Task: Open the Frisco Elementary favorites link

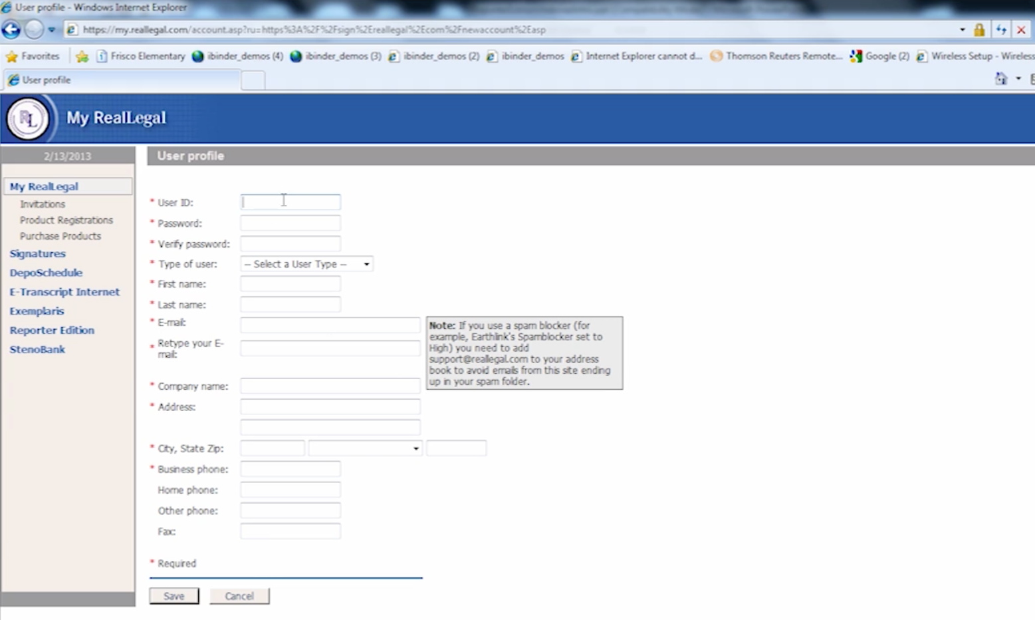Action: click(141, 57)
